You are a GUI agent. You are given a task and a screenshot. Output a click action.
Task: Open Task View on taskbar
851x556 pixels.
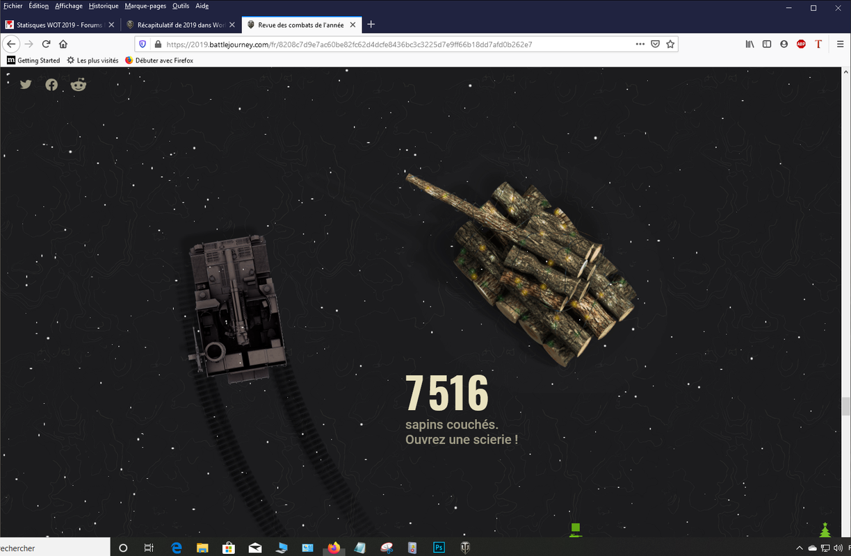coord(149,548)
